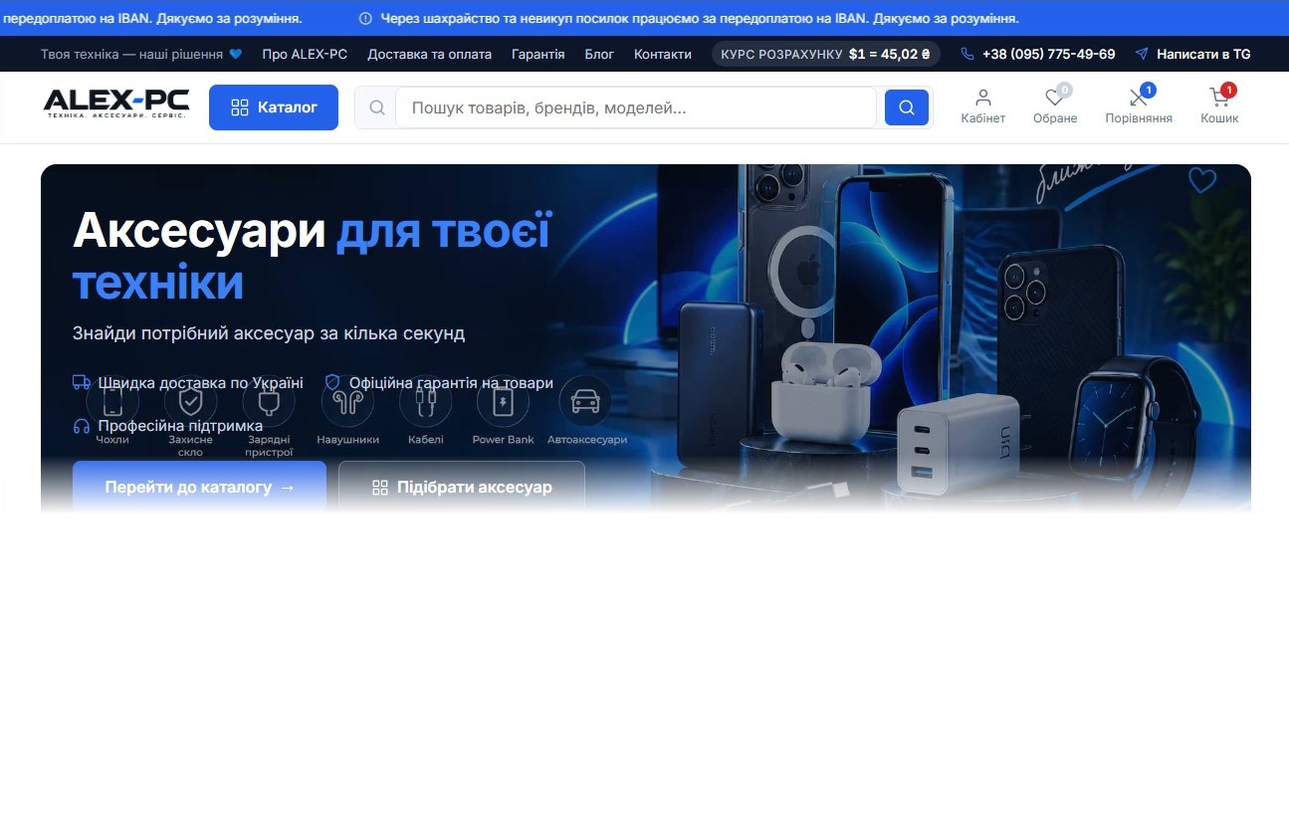Open Доставка та оплата page
The image size is (1289, 822).
(429, 54)
